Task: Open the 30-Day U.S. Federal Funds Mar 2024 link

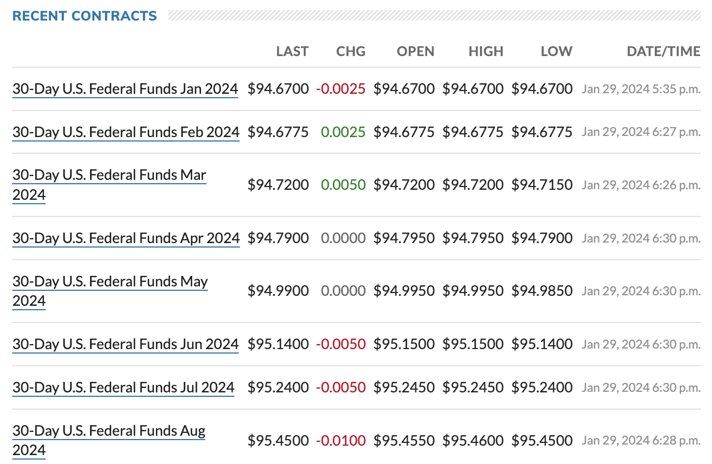Action: (x=109, y=185)
